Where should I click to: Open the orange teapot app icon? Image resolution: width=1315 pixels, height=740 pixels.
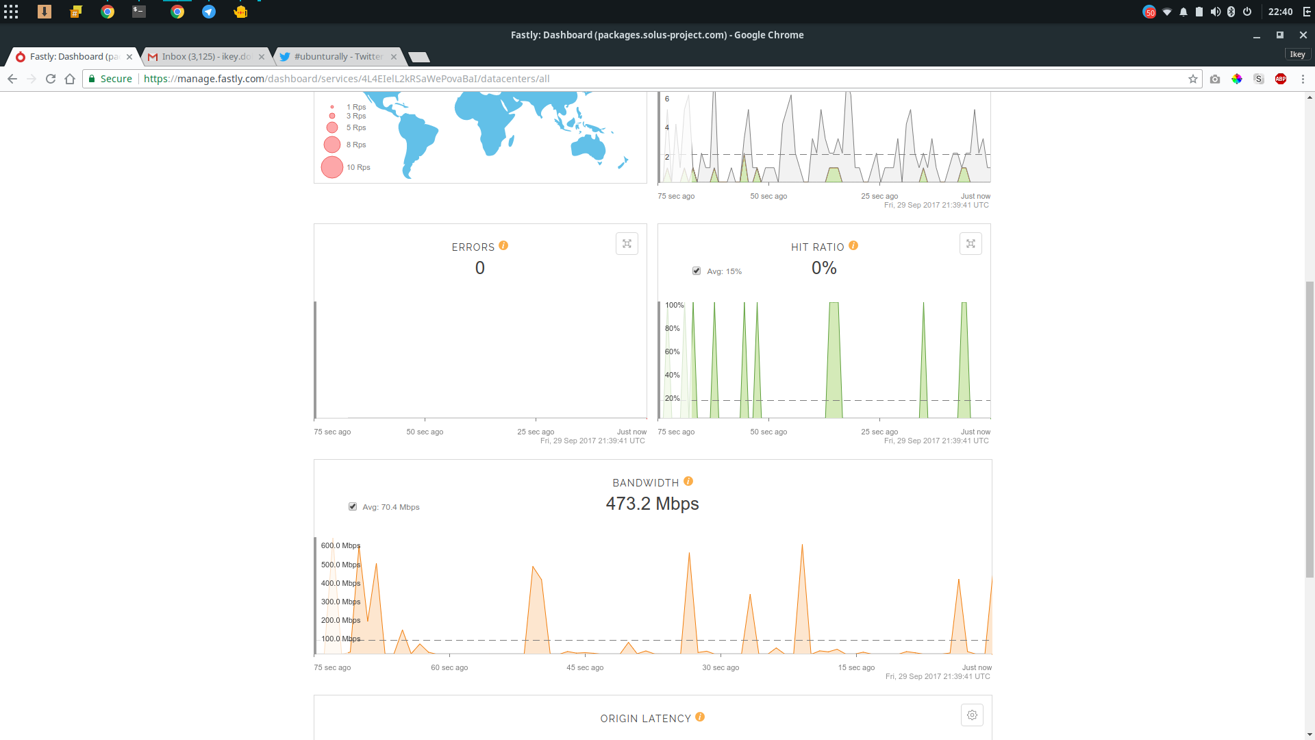click(240, 12)
